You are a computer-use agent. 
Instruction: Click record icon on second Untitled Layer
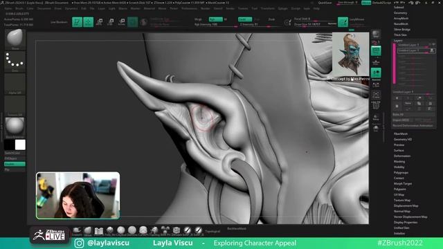(x=432, y=50)
